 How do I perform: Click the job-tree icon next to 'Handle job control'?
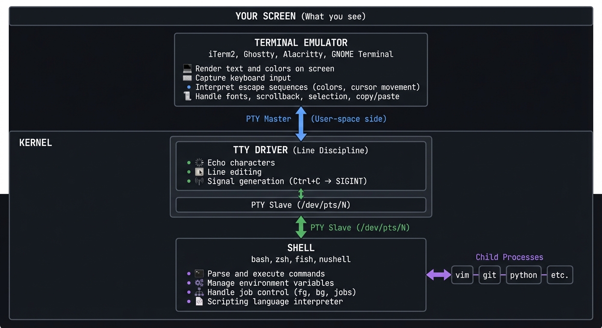tap(198, 292)
